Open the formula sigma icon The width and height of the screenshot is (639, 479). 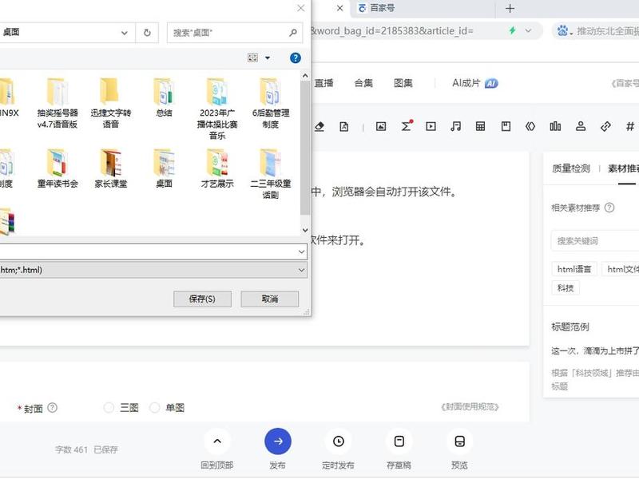[x=406, y=126]
